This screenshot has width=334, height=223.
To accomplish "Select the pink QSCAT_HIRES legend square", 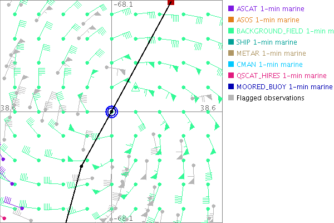I will coord(230,76).
